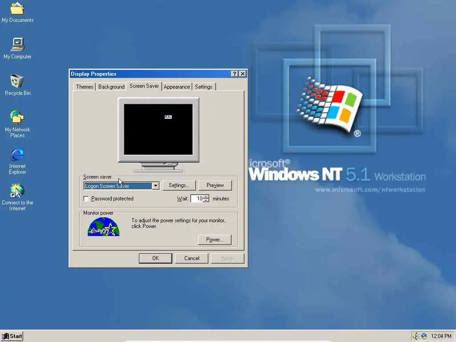Switch to the Appearance tab
The width and height of the screenshot is (456, 342).
pyautogui.click(x=176, y=87)
